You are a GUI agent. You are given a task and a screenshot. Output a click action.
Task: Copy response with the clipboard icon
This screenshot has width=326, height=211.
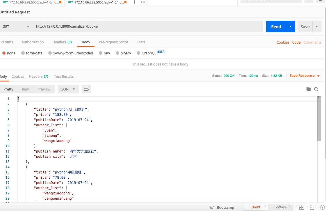pyautogui.click(x=309, y=89)
